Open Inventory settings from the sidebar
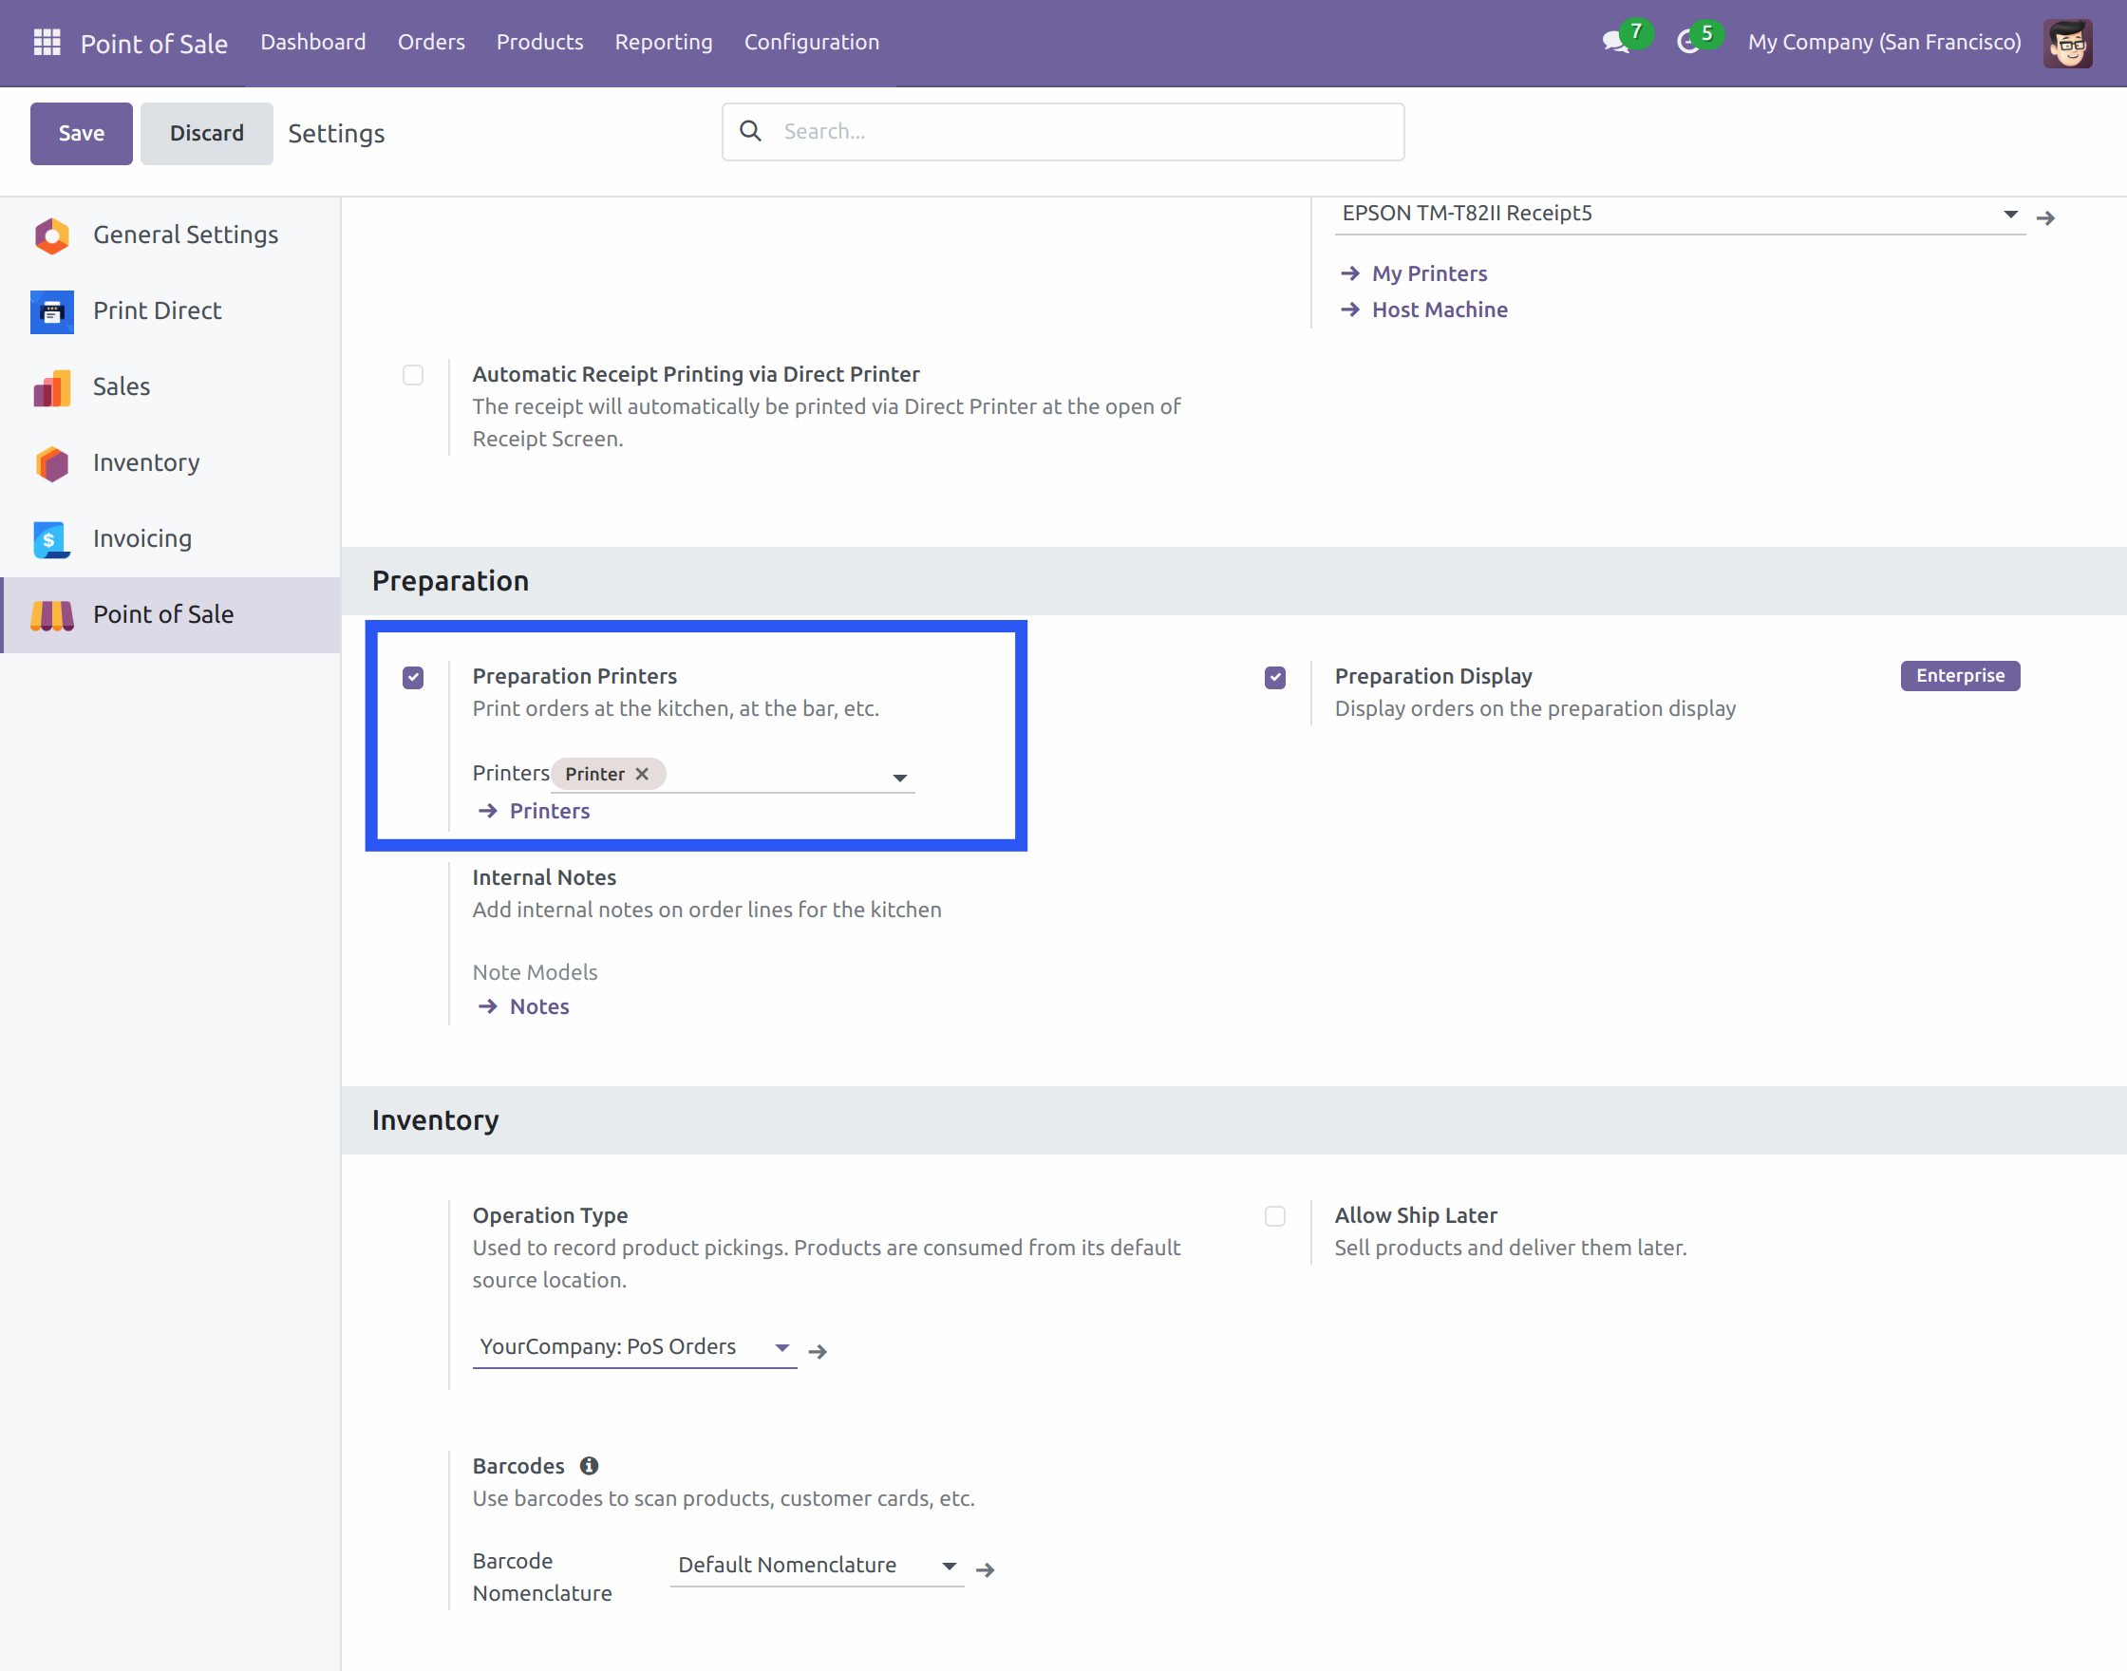 click(146, 462)
